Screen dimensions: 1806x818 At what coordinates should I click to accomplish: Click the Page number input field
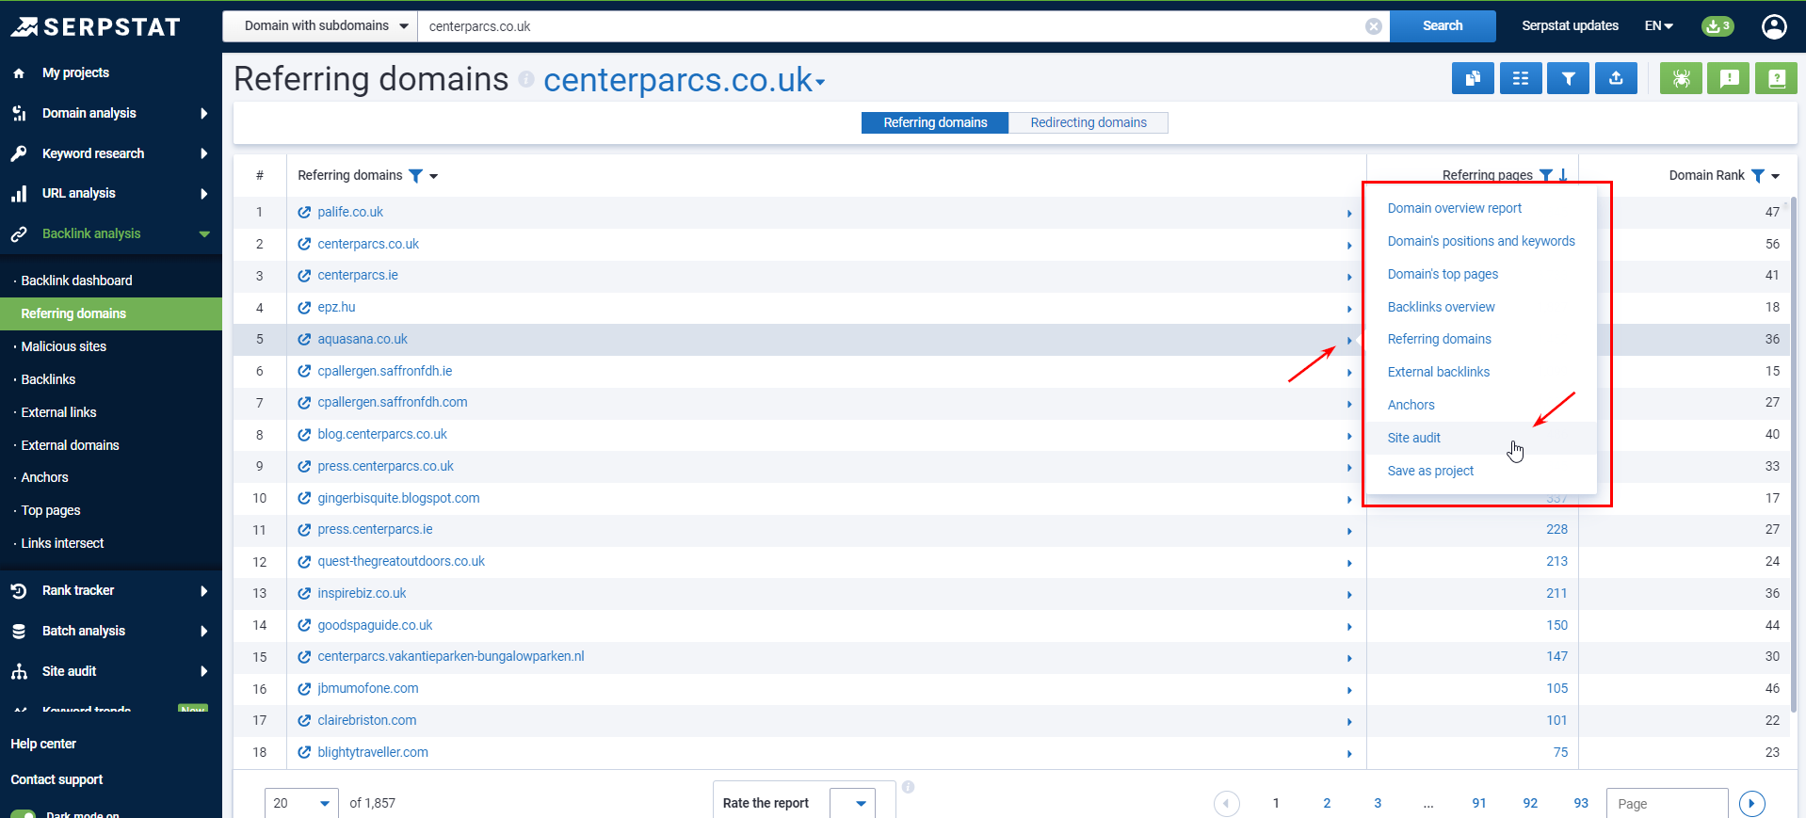1666,803
